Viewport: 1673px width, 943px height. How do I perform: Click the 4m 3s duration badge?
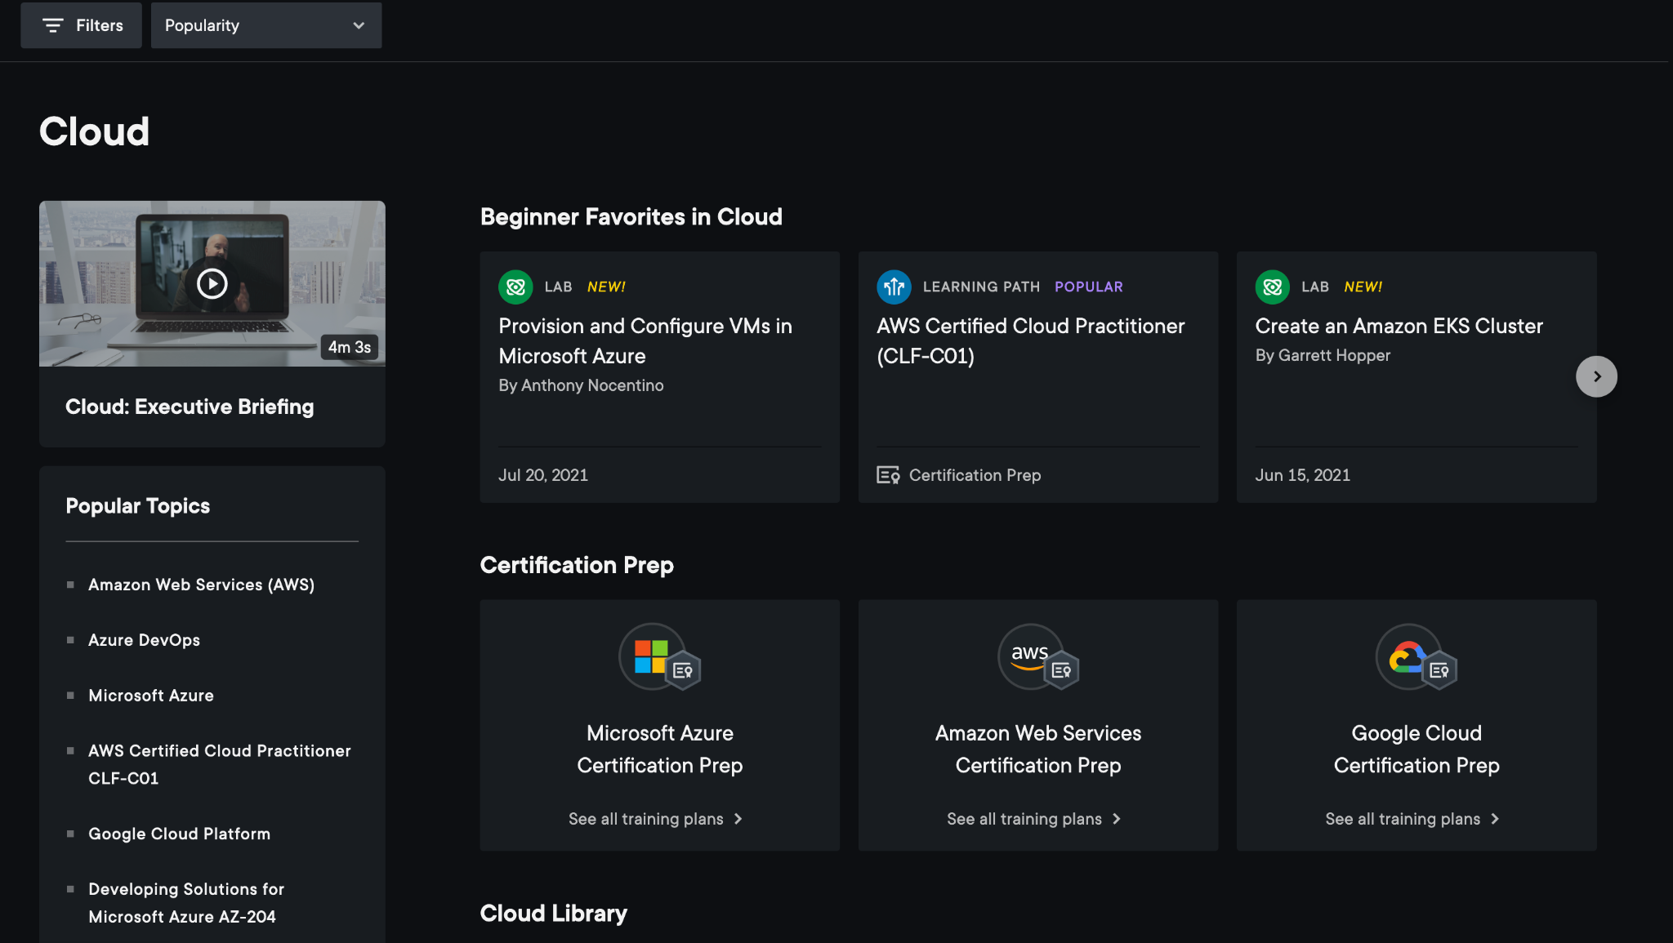(x=350, y=347)
